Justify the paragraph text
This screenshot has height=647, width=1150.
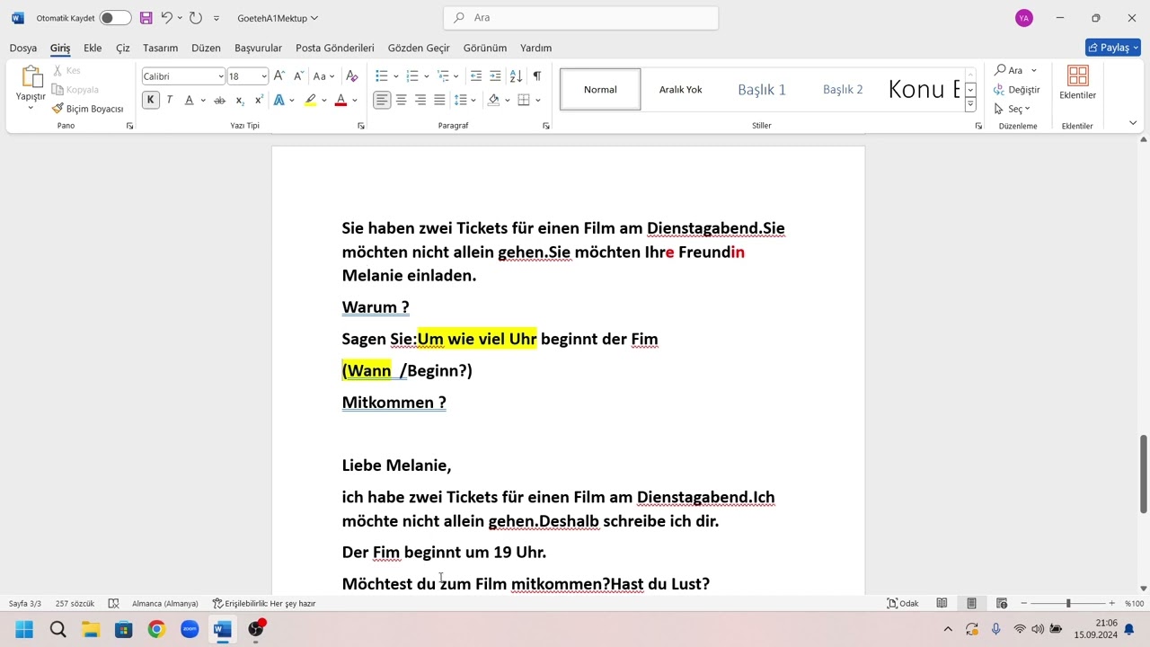pos(439,101)
